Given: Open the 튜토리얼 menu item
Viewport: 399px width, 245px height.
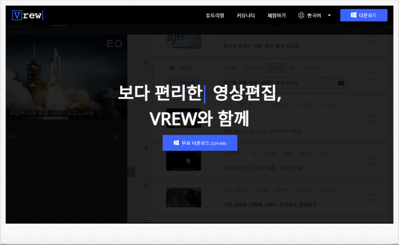Looking at the screenshot, I should 215,16.
